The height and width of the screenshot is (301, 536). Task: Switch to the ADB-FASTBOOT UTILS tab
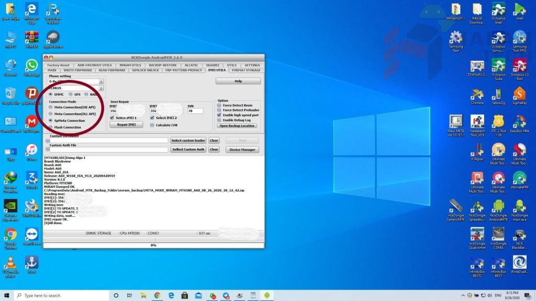(x=94, y=65)
